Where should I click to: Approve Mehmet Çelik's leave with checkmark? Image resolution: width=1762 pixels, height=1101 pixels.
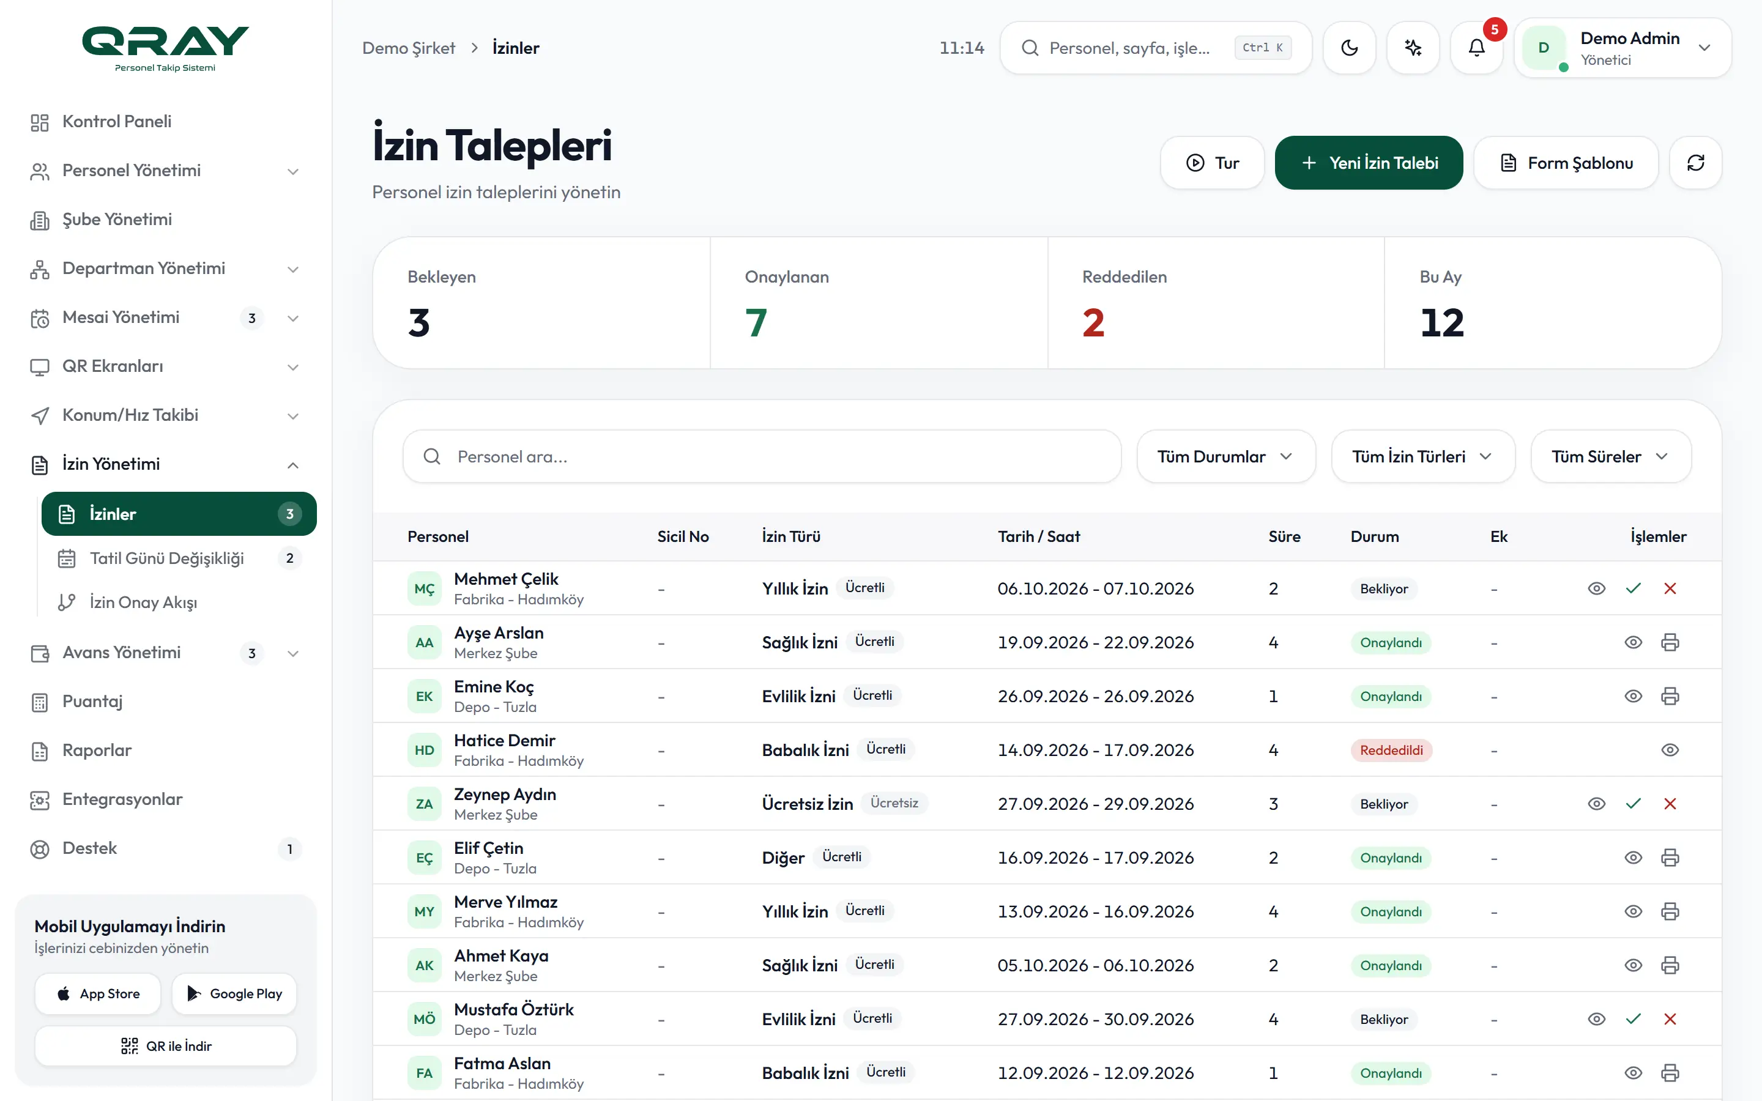coord(1633,588)
